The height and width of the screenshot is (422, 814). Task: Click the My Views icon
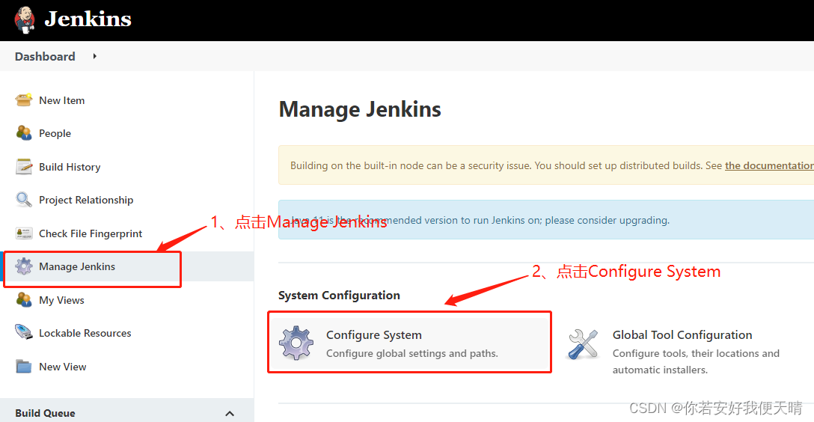pos(23,299)
